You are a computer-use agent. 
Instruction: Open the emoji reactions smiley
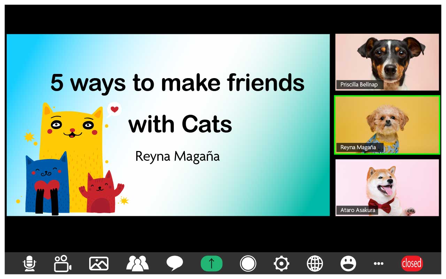[348, 264]
